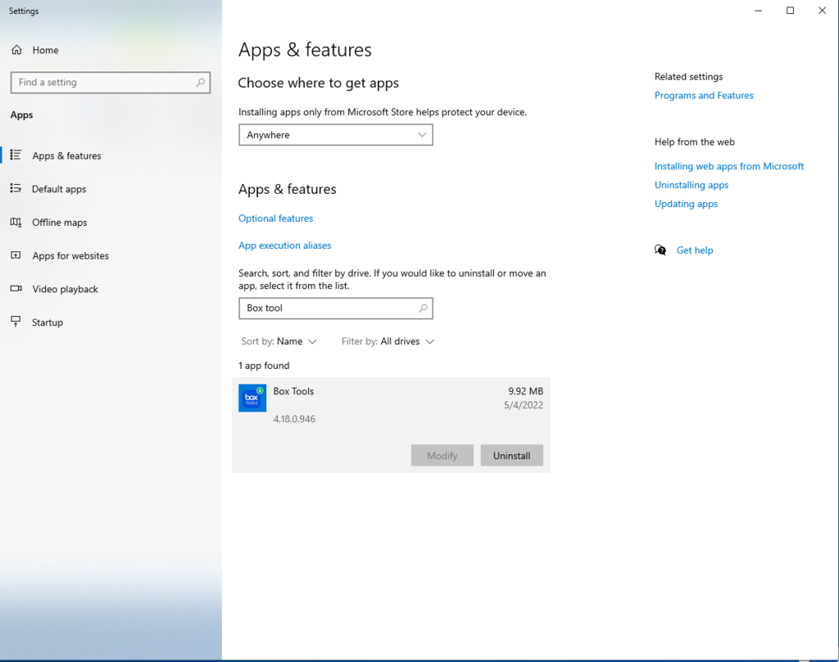Open Installing web apps from Microsoft link

728,166
